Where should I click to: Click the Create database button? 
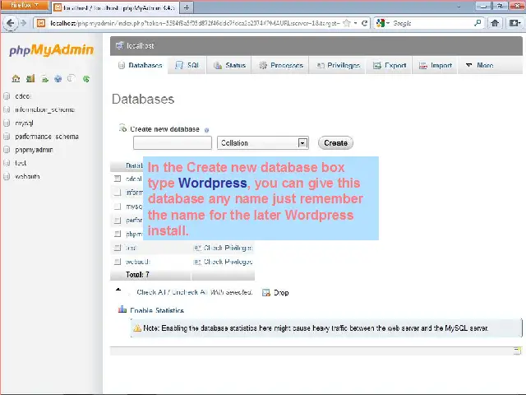(335, 142)
